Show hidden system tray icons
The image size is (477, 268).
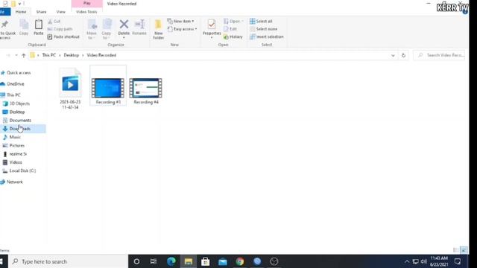point(407,261)
